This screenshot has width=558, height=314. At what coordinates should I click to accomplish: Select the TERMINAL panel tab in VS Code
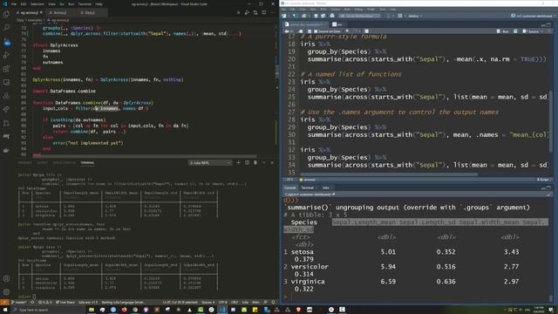coord(87,163)
